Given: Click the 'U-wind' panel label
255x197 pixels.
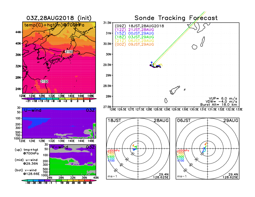Looking at the screenshot, I should (x=33, y=110).
